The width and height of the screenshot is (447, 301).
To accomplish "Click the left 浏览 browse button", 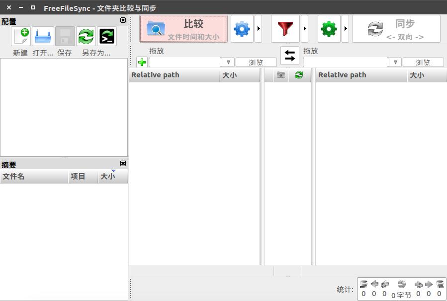I will coord(256,62).
